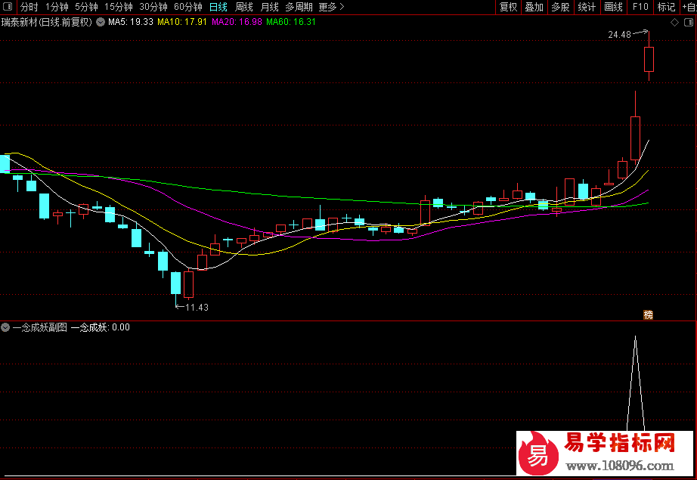This screenshot has width=697, height=480.
Task: Toggle the side panel icon beside diamond
Action: [689, 22]
